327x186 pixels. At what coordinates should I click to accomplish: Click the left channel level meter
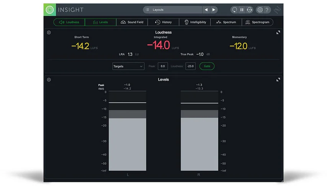[128, 131]
